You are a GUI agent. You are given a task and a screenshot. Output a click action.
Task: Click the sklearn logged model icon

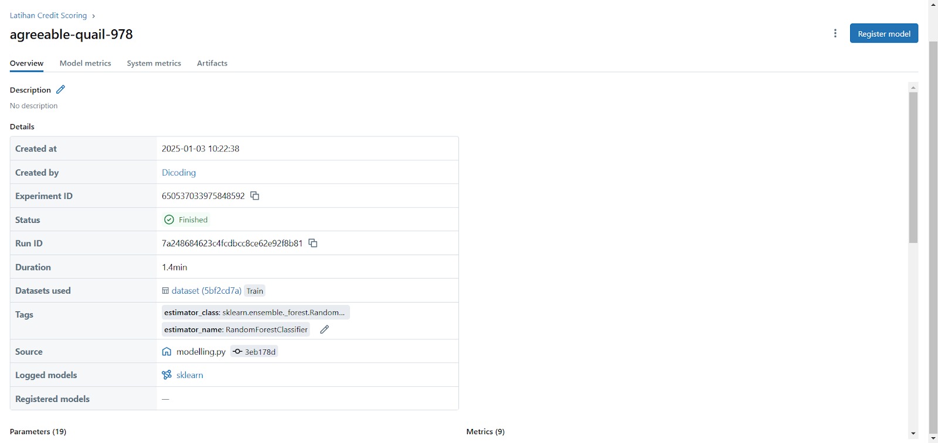point(166,375)
